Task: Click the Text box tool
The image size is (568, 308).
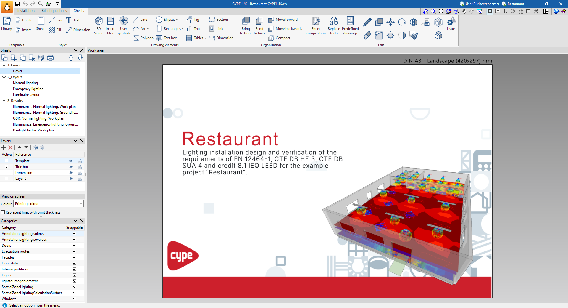Action: point(167,38)
